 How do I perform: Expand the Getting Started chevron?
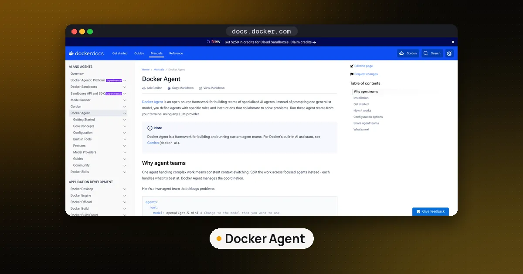pyautogui.click(x=125, y=120)
